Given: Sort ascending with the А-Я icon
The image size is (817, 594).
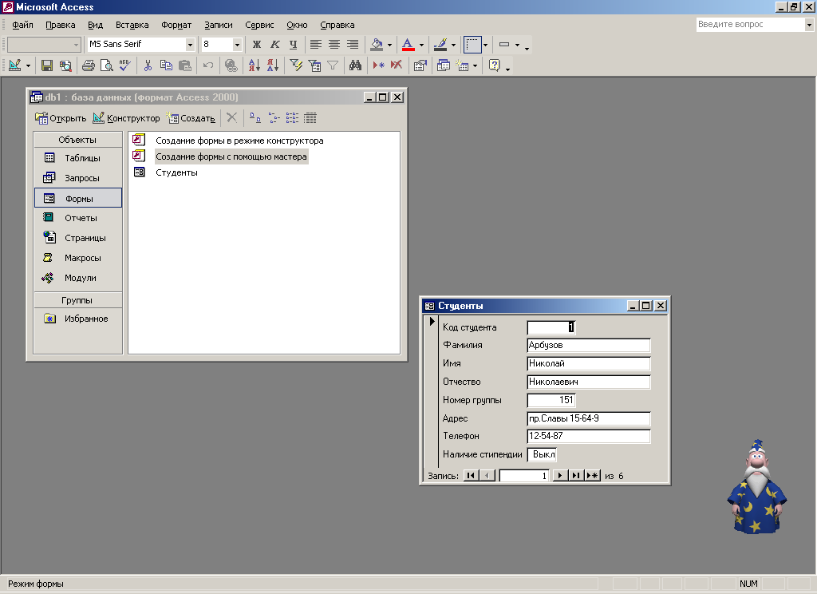Looking at the screenshot, I should click(255, 65).
